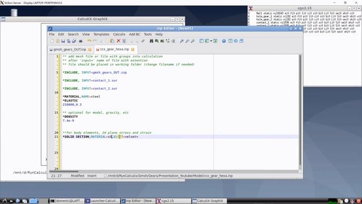Switch to CalculiX GraphiX taskbar button
The height and width of the screenshot is (204, 362).
click(x=209, y=201)
